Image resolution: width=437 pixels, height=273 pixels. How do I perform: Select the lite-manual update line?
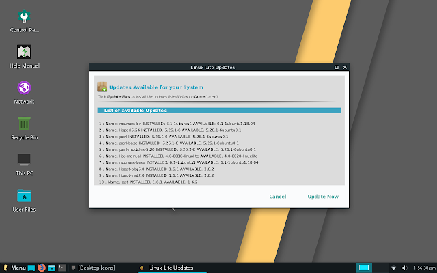tap(178, 156)
